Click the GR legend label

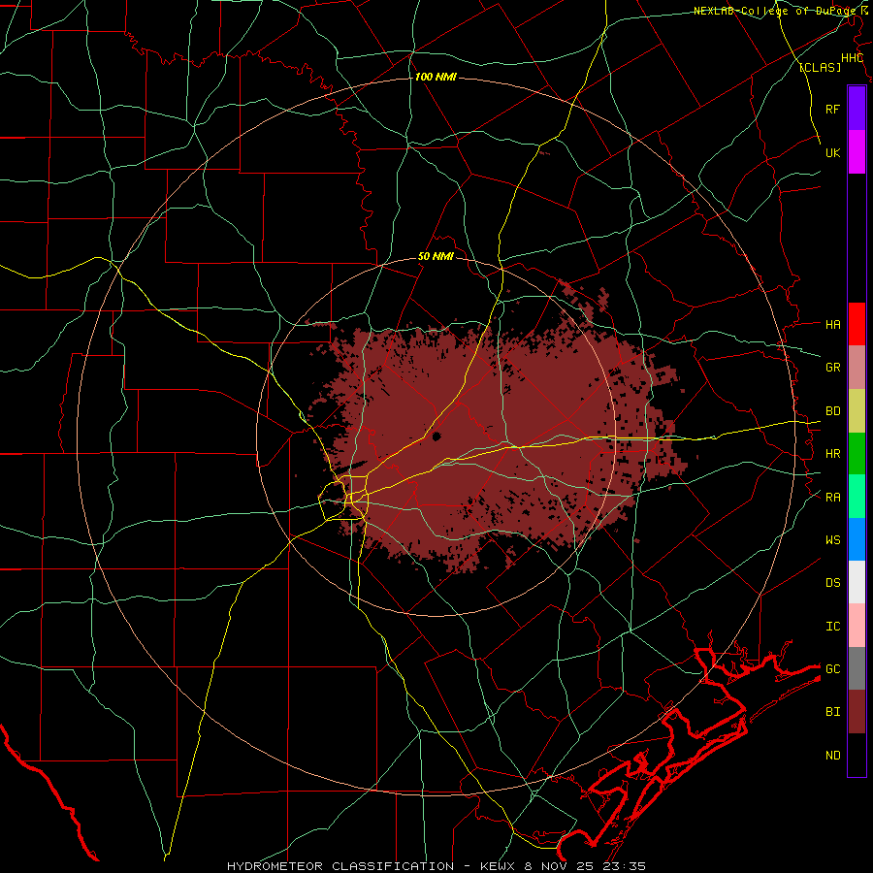pyautogui.click(x=832, y=368)
